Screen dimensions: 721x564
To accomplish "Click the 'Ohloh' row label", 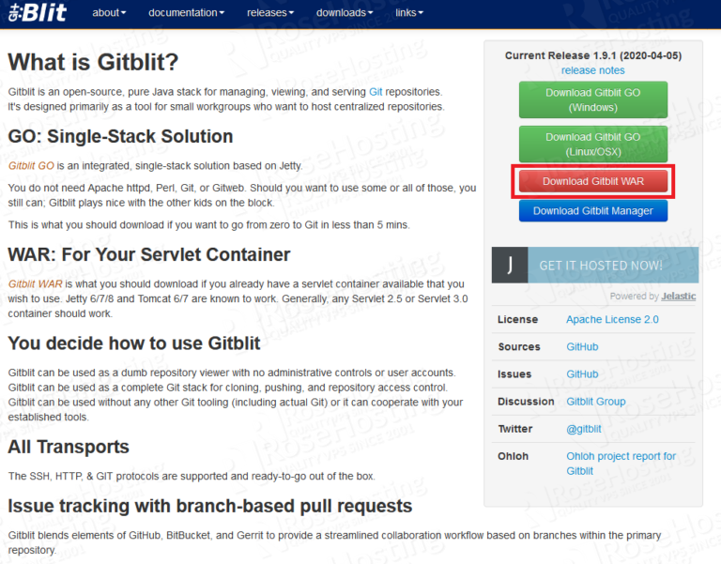I will click(514, 456).
